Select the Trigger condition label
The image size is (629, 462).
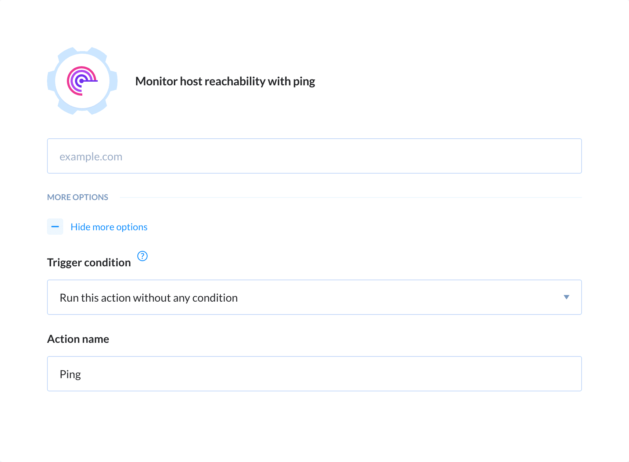89,262
